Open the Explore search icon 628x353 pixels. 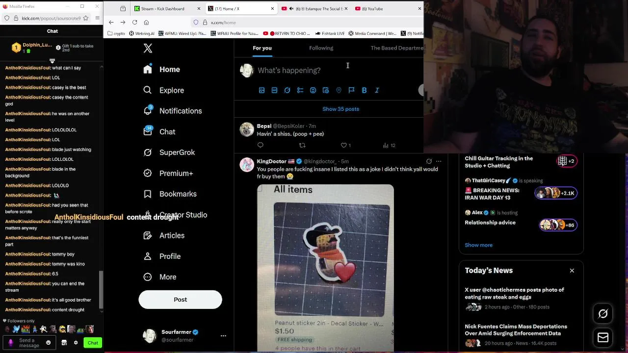(x=148, y=90)
